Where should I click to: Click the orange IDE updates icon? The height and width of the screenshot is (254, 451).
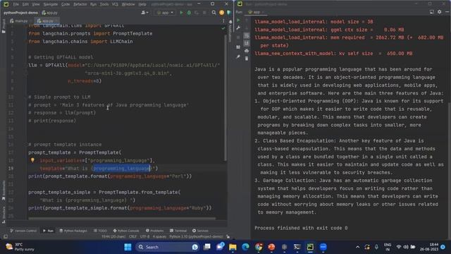(221, 13)
